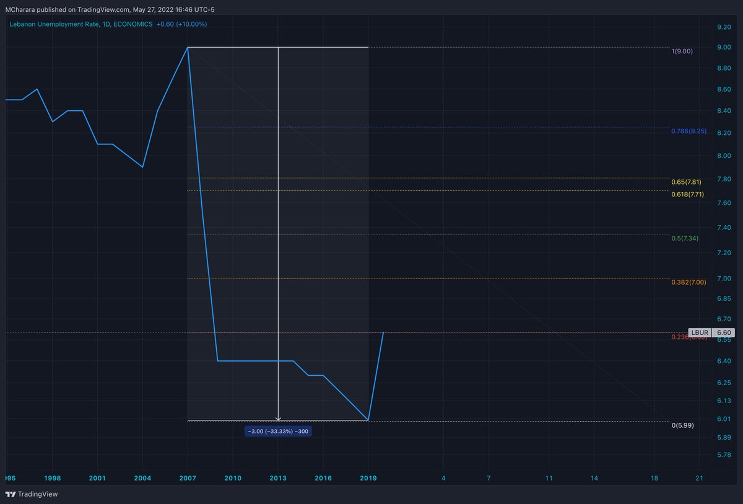Click the 5.89 price axis label

click(x=724, y=437)
